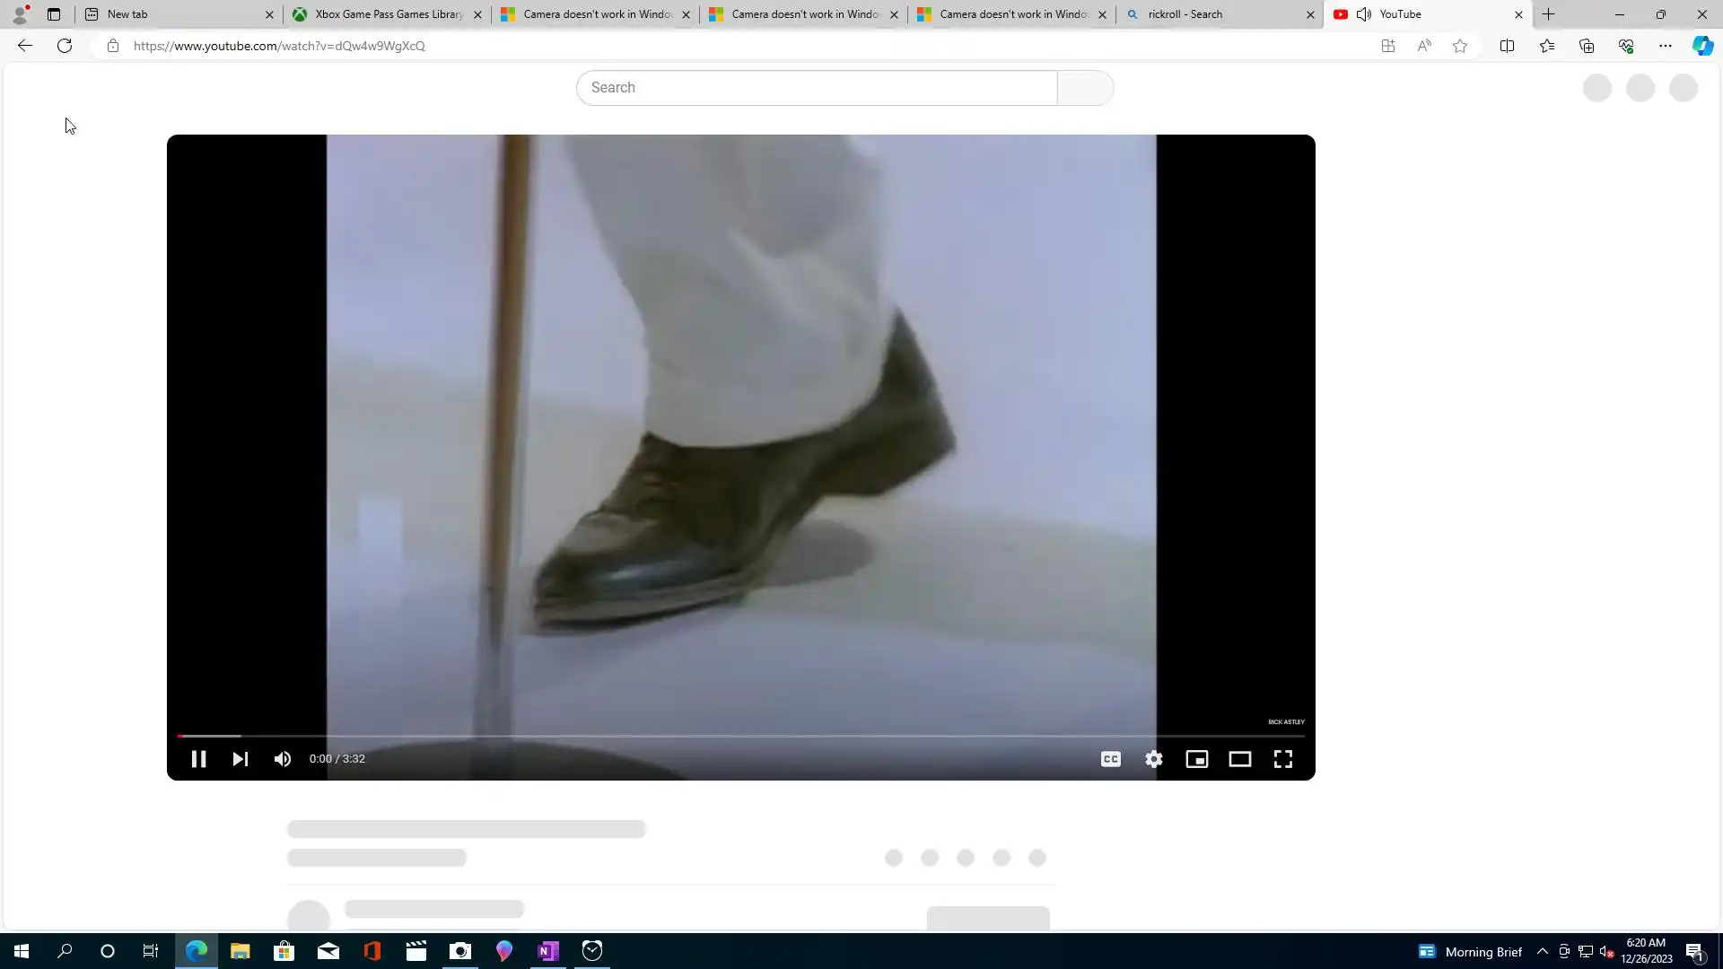Refresh the current page
Image resolution: width=1723 pixels, height=969 pixels.
[x=65, y=46]
